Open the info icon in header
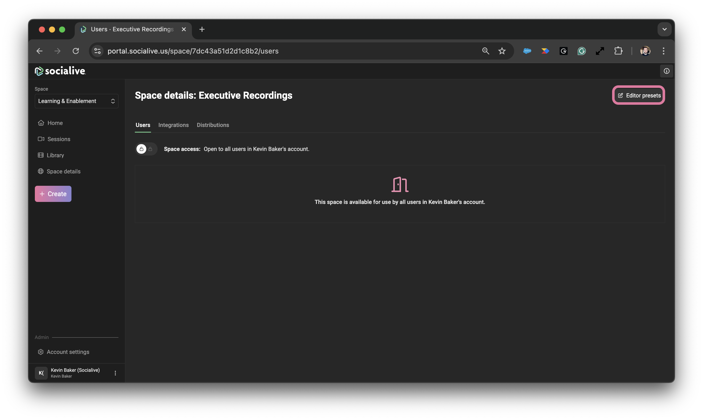Viewport: 703px width, 420px height. (x=666, y=71)
